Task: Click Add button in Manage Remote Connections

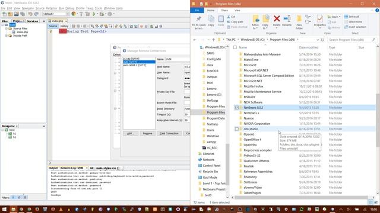Action: tap(131, 133)
